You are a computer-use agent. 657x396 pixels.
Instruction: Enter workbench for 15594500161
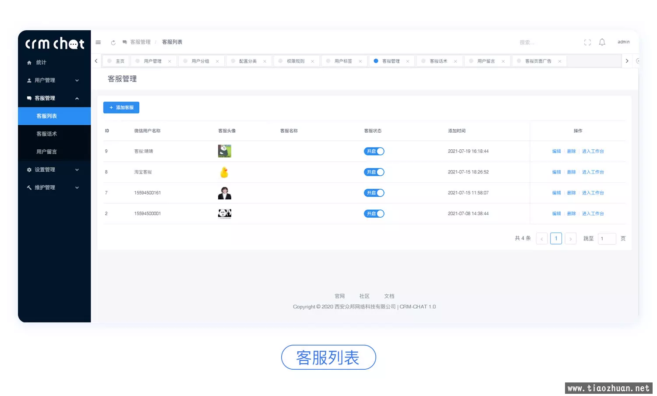click(x=593, y=193)
